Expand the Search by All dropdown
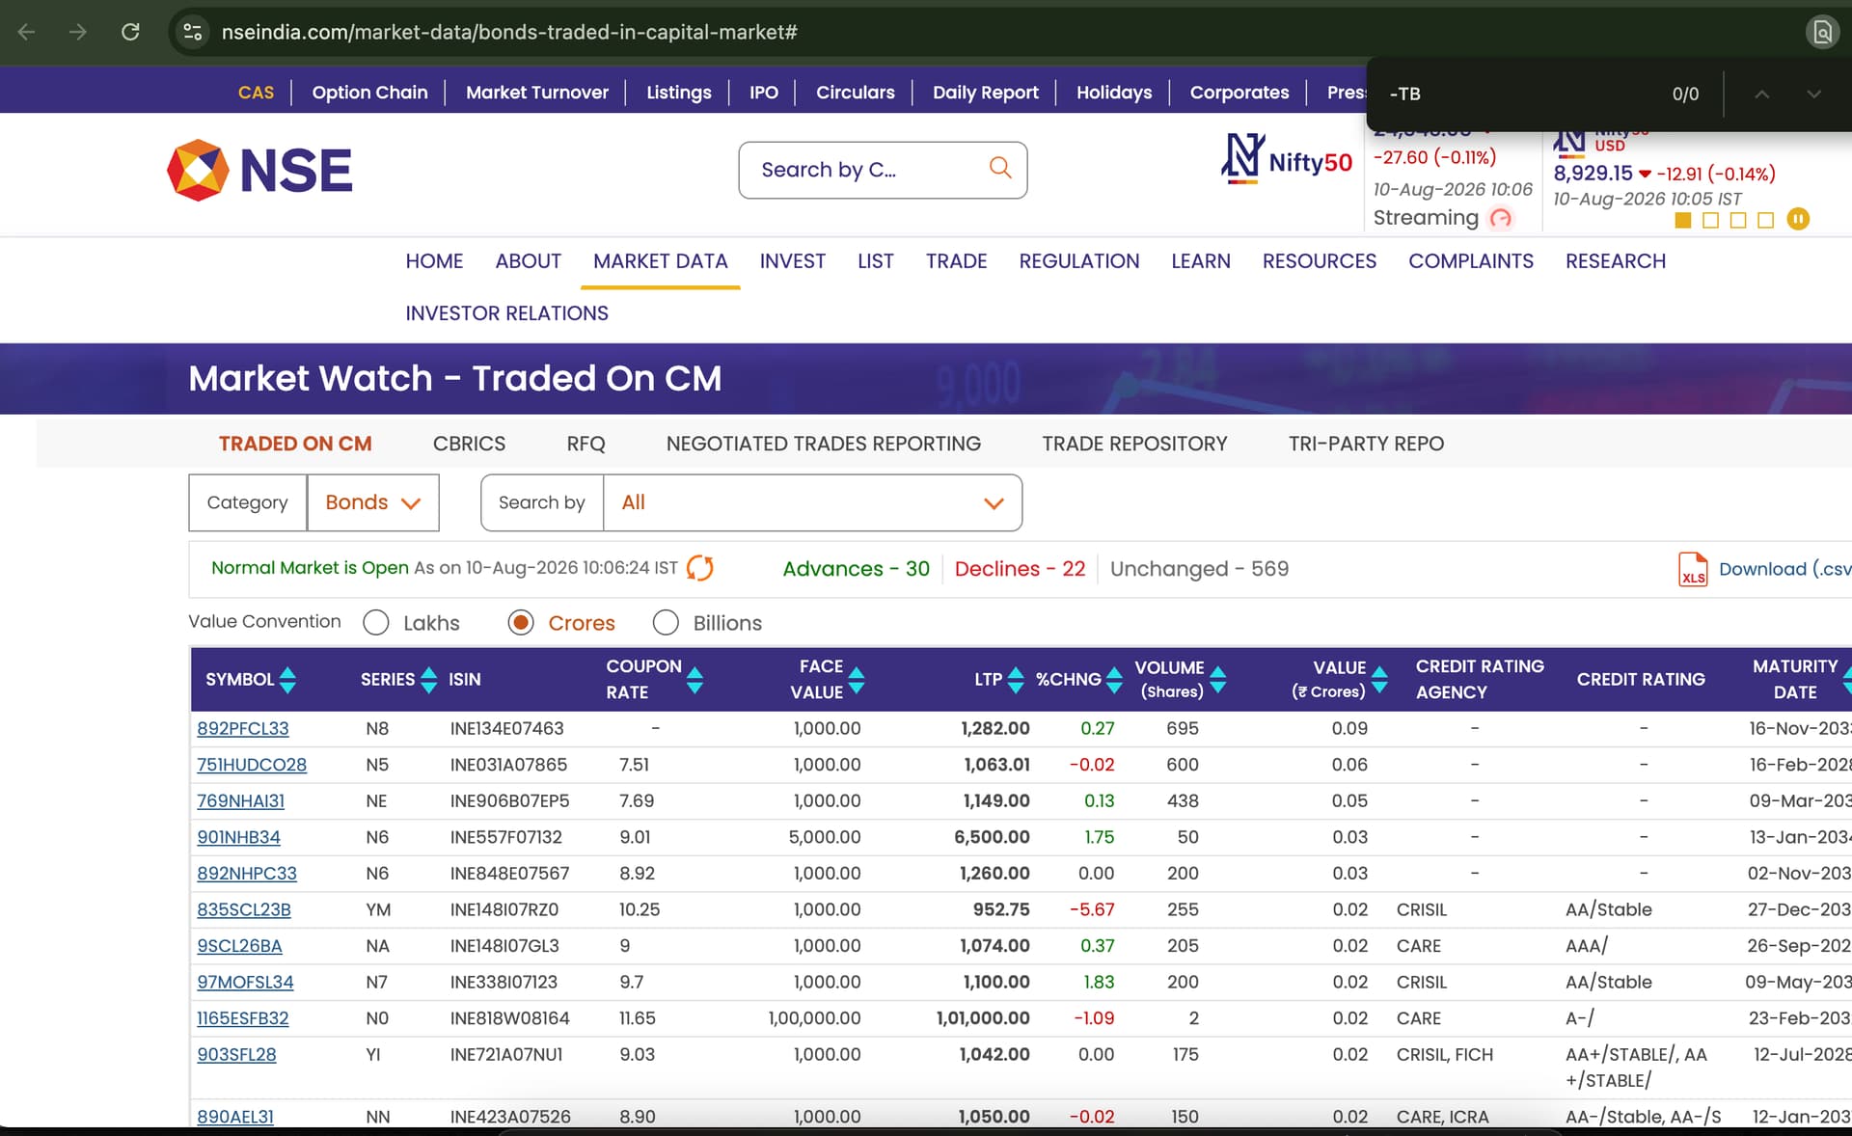Screen dimensions: 1852x1136 click(812, 502)
